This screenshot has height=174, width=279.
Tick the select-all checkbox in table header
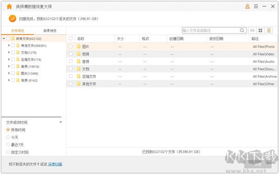tap(71, 39)
